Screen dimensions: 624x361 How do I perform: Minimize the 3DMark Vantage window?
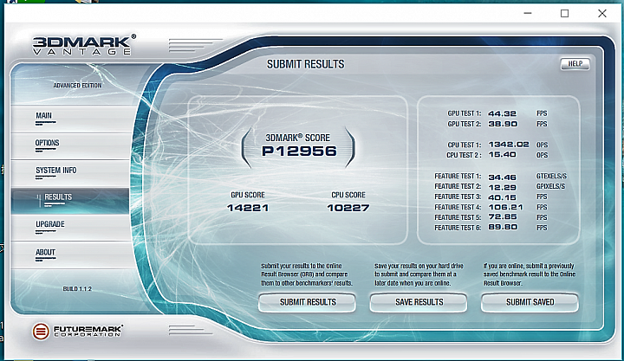528,14
